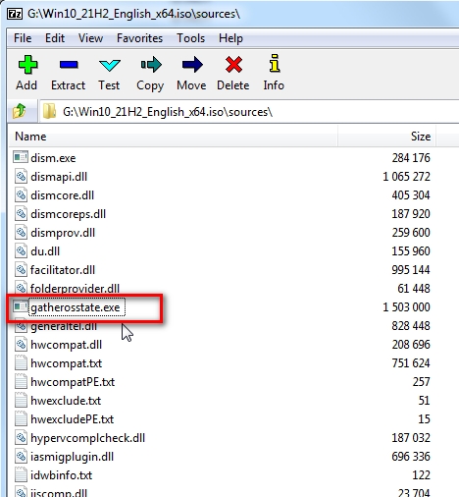Click size value 696 336

tap(411, 457)
